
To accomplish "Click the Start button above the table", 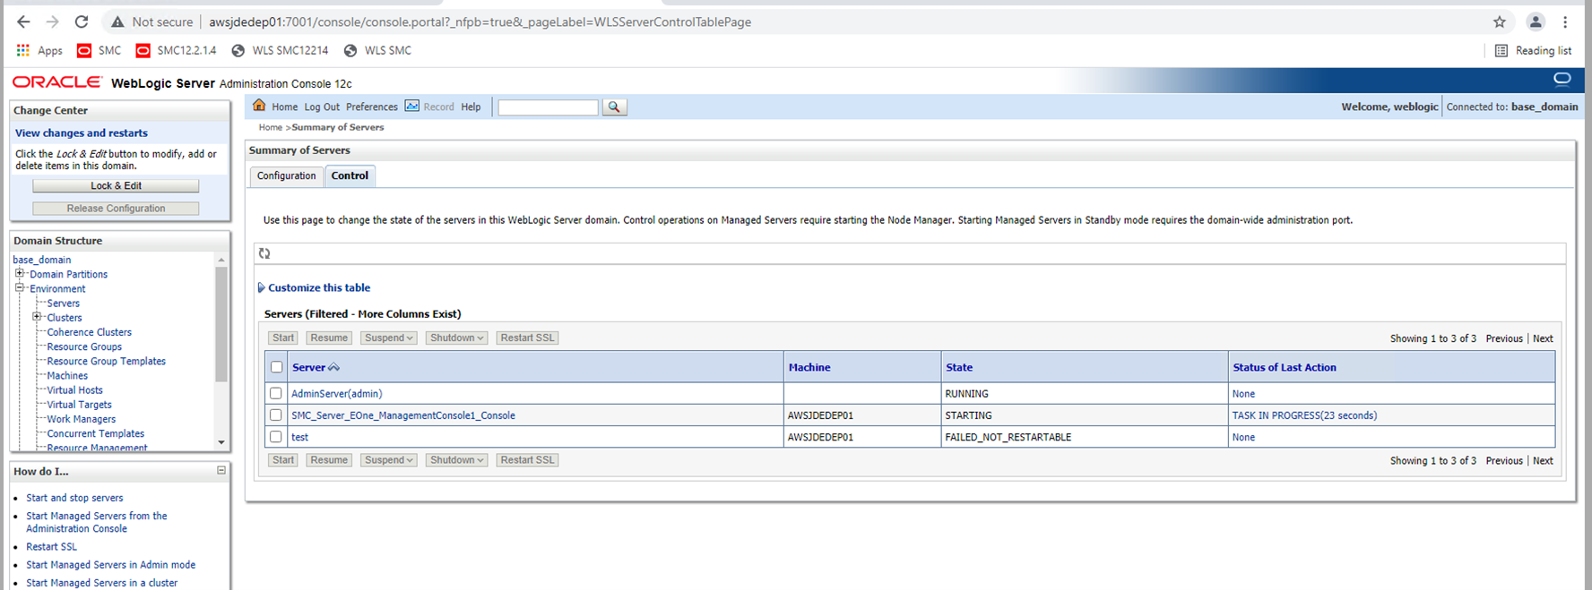I will 283,338.
